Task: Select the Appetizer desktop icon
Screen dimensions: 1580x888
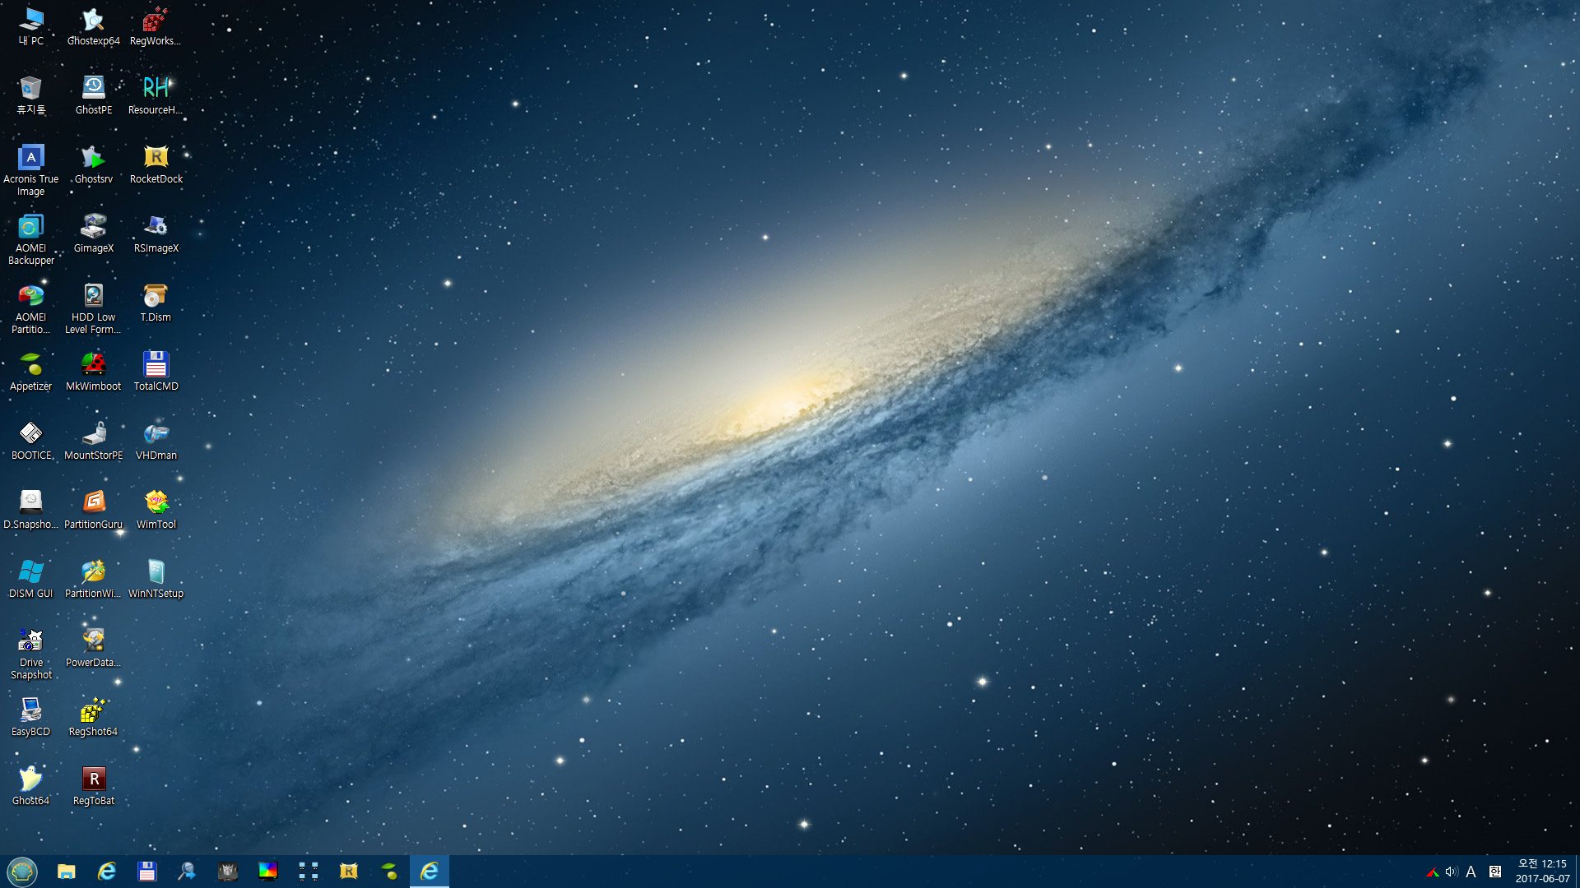Action: tap(31, 372)
